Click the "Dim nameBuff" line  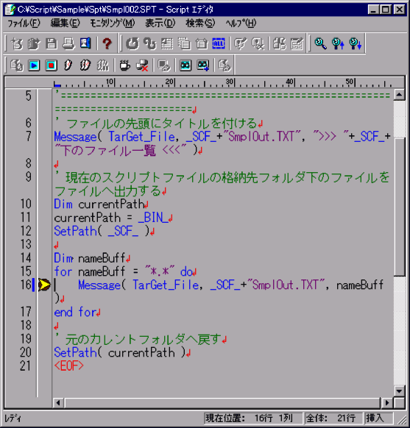tap(92, 258)
